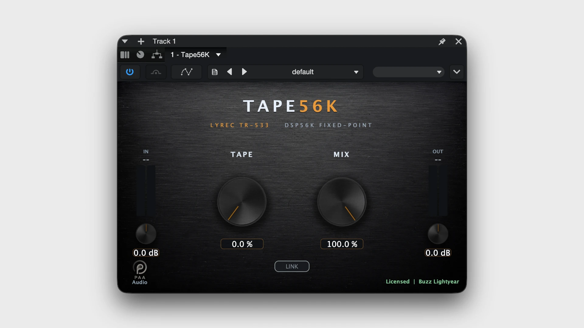Toggle the LINK button
This screenshot has width=584, height=328.
coord(292,266)
